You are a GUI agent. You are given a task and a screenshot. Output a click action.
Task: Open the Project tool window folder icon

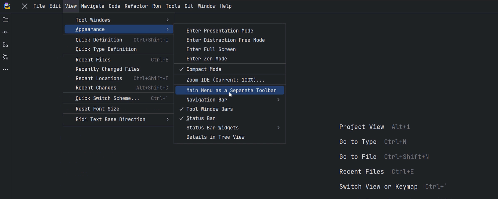coord(5,20)
